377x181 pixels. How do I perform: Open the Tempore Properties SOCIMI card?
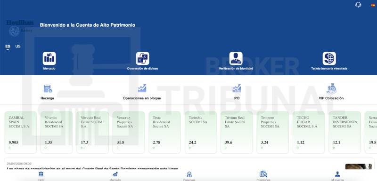tap(273, 132)
